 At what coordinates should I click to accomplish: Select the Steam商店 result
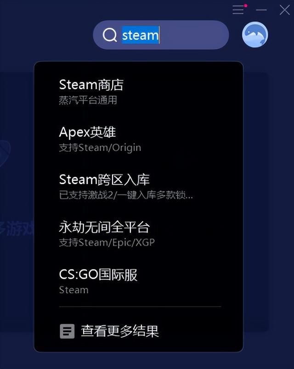[139, 92]
